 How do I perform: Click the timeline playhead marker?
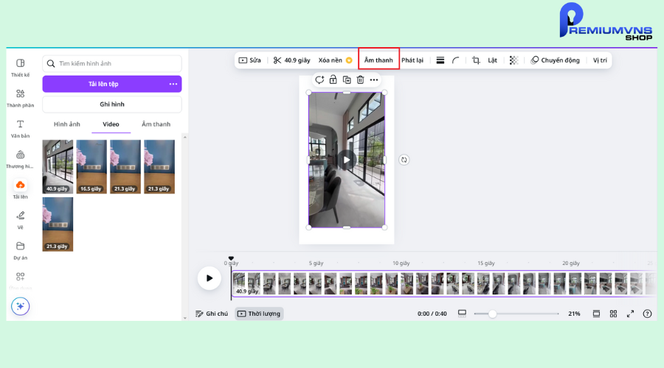(x=231, y=258)
